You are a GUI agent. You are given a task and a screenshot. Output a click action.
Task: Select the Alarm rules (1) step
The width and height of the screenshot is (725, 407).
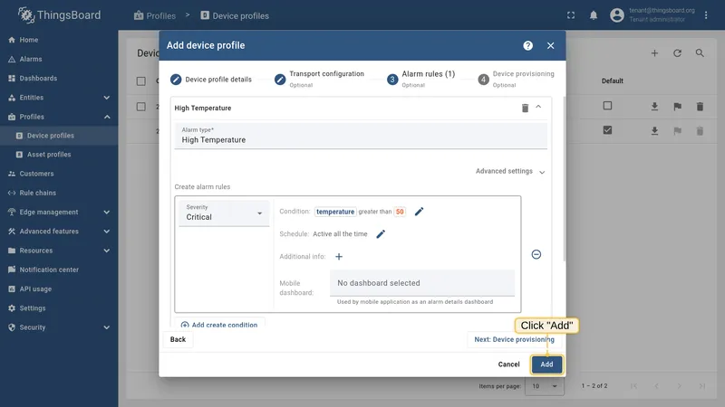coord(420,79)
